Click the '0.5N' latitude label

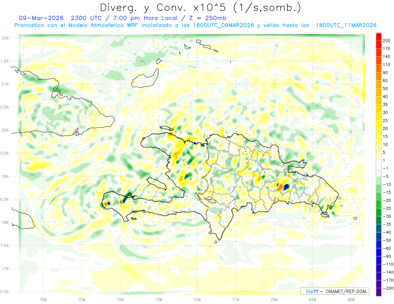click(x=5, y=107)
